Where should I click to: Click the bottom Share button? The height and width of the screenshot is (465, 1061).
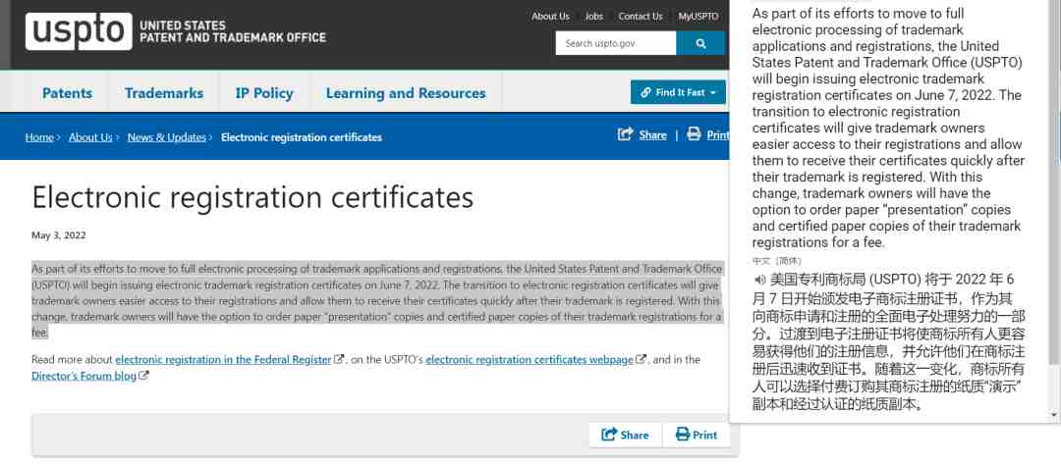(x=625, y=435)
